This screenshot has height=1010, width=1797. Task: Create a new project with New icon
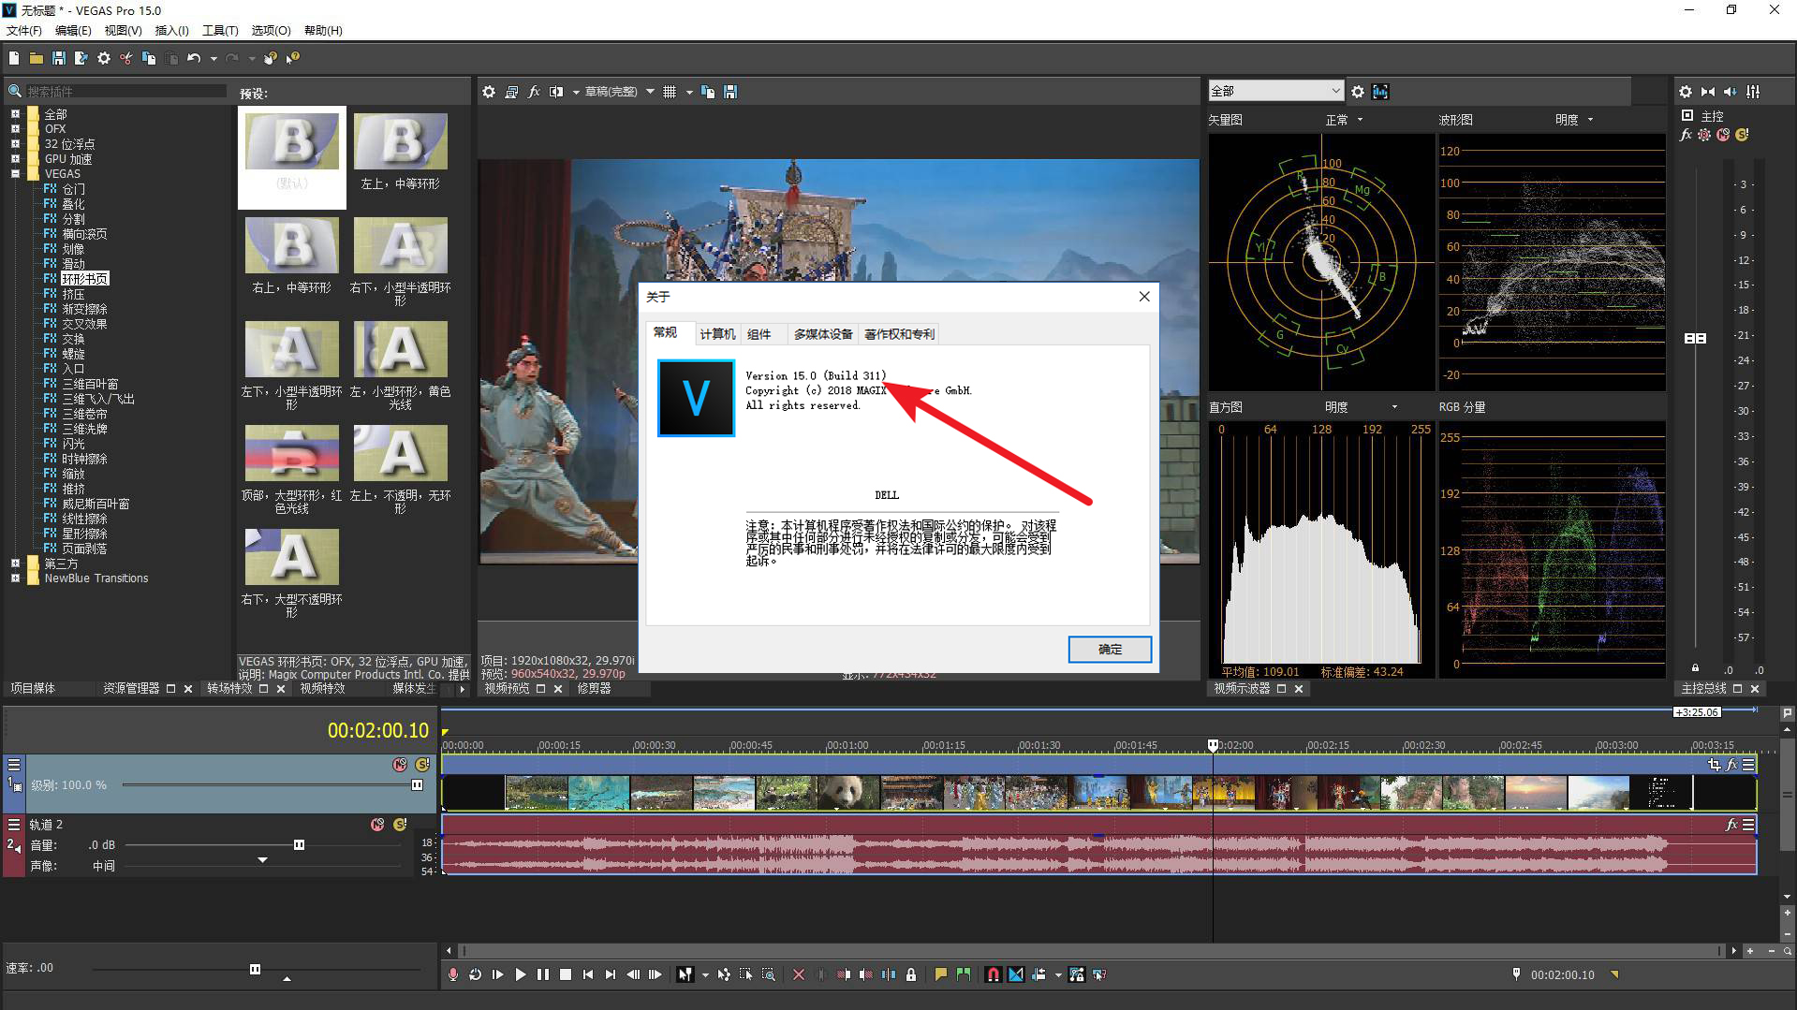[x=14, y=58]
